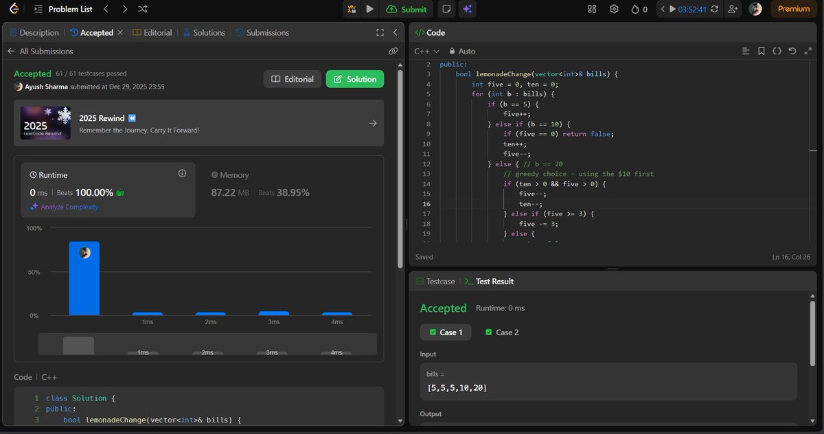Click the Runtime info icon

click(182, 174)
